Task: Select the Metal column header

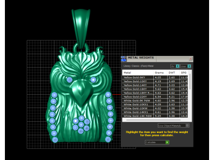Action: pos(138,72)
